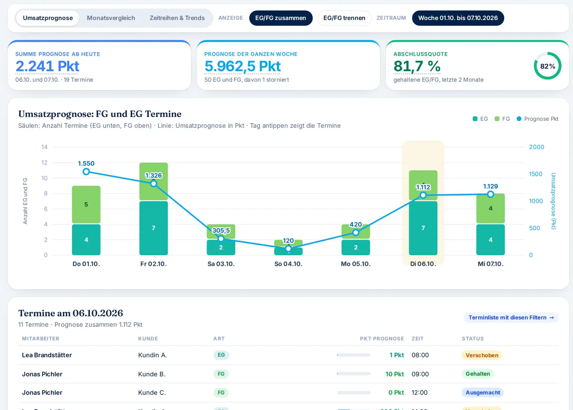Click the 10 Pkt forecast progress bar
Image resolution: width=573 pixels, height=410 pixels.
pyautogui.click(x=354, y=374)
